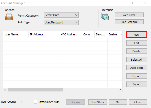Open the Auth Type combo box
The image size is (151, 108).
pyautogui.click(x=61, y=22)
